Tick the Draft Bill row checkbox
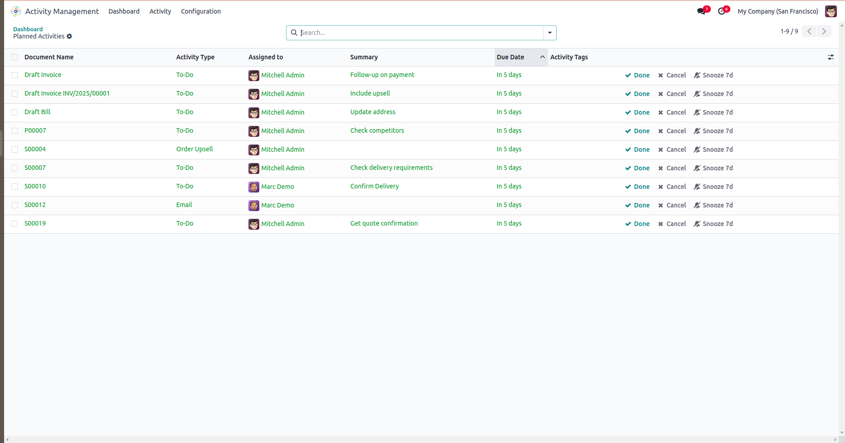Viewport: 845px width, 443px height. click(15, 112)
